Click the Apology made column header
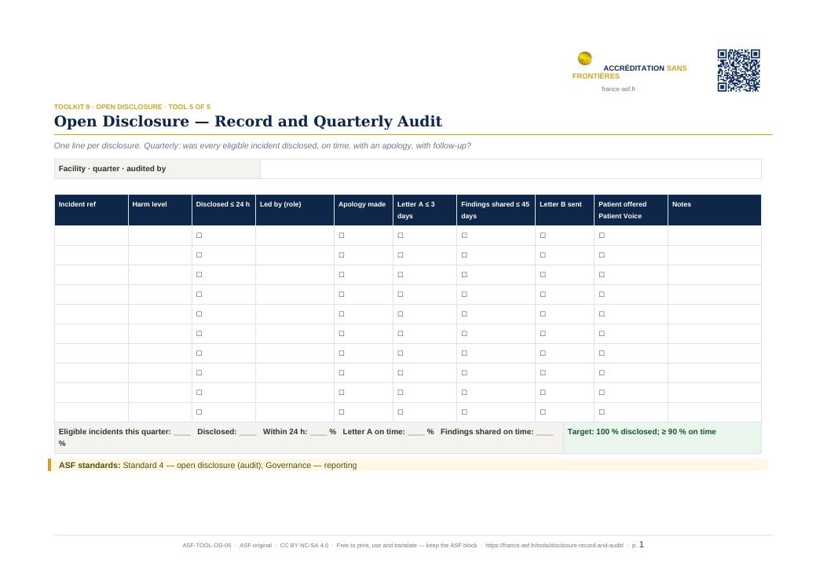The height and width of the screenshot is (585, 827). click(364, 210)
